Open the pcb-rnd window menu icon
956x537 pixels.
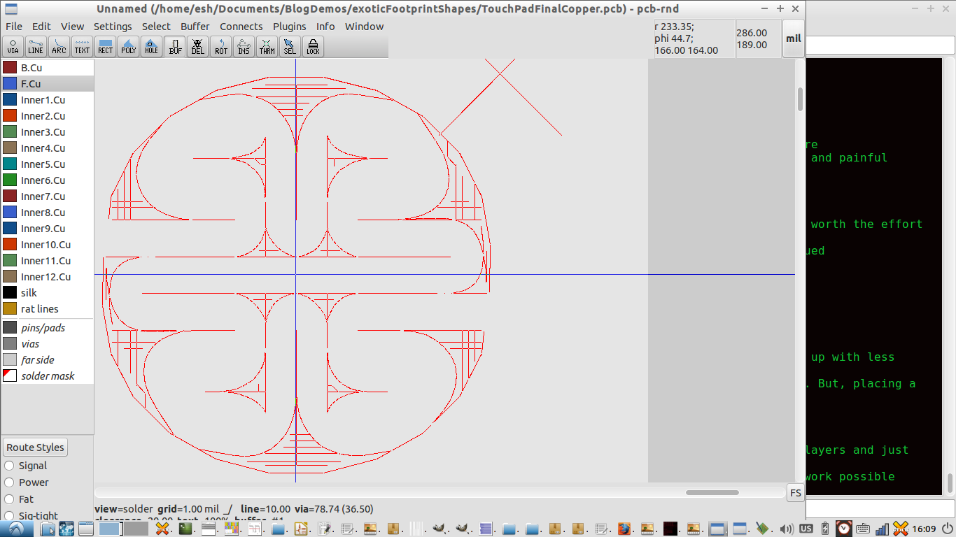pos(10,9)
